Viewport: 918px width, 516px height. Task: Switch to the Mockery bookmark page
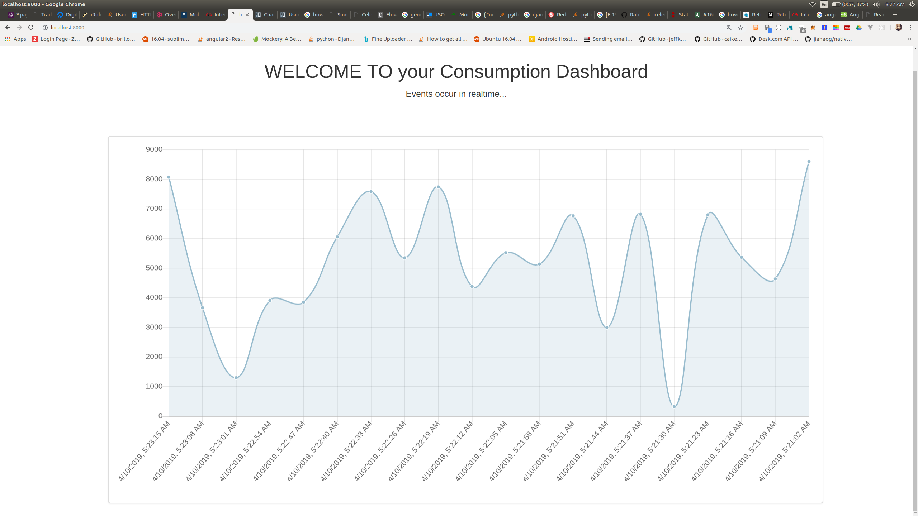pyautogui.click(x=277, y=39)
